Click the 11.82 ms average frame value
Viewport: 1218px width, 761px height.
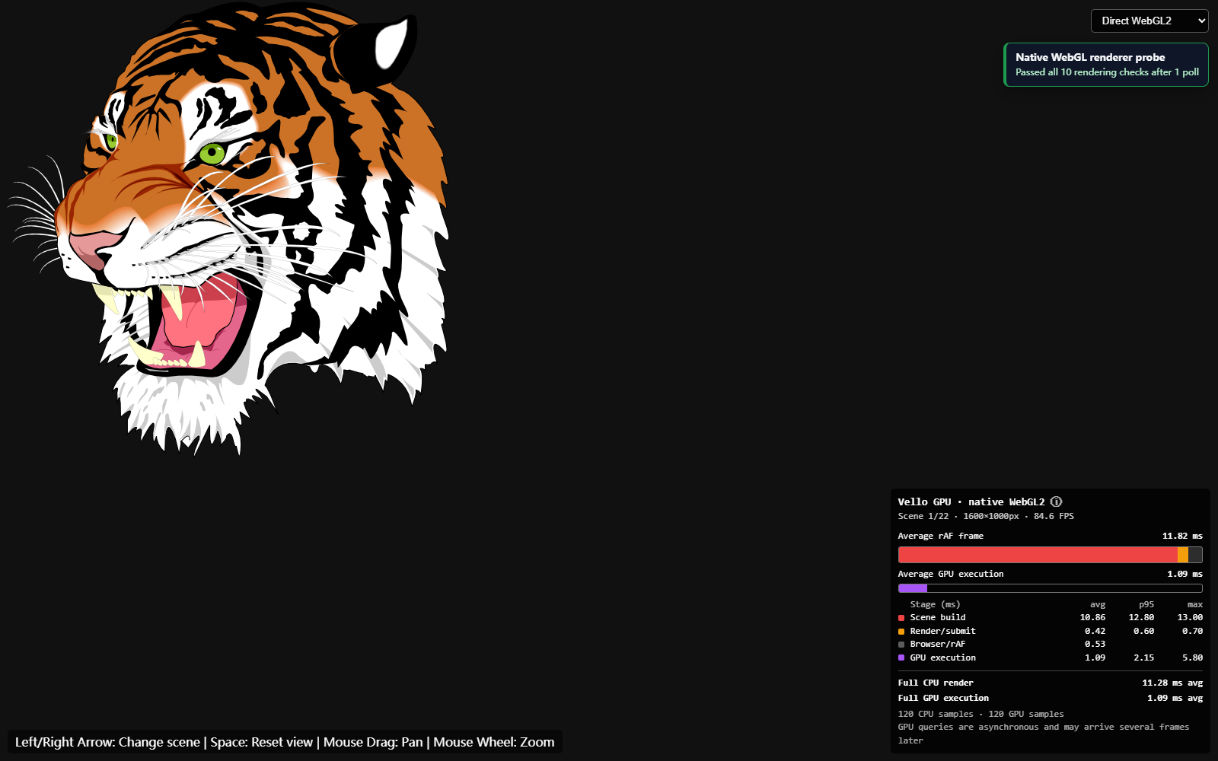pyautogui.click(x=1182, y=536)
